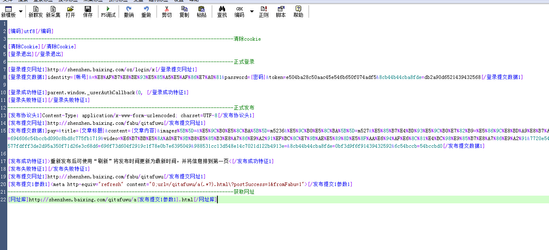Paste with the 粘贴 clipboard icon
The width and height of the screenshot is (549, 250).
(x=201, y=12)
